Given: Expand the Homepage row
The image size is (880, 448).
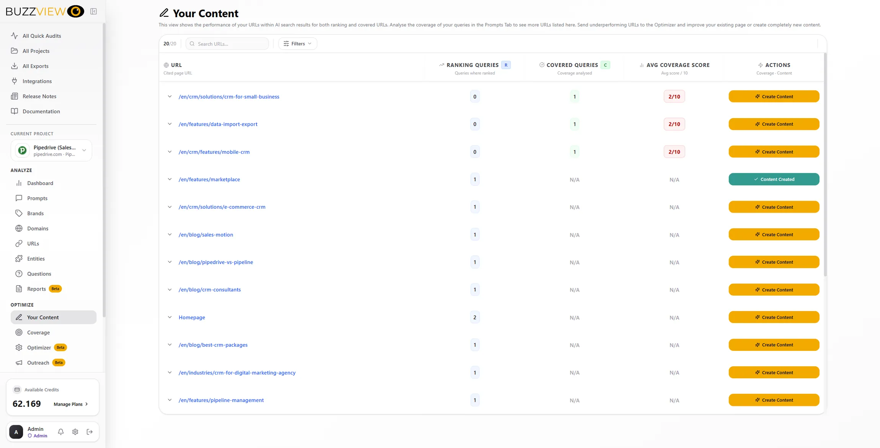Looking at the screenshot, I should coord(169,317).
